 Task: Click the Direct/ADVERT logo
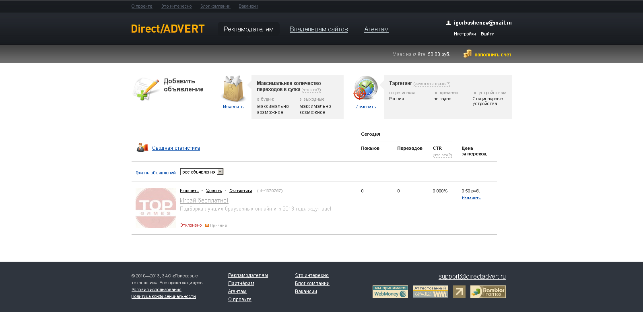[x=168, y=29]
